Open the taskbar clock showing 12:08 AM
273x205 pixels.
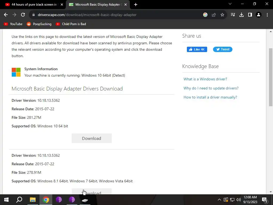click(250, 200)
